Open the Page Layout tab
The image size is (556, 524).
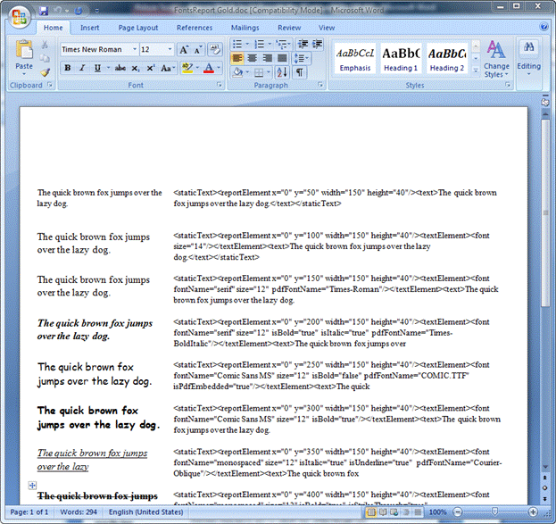tap(138, 28)
